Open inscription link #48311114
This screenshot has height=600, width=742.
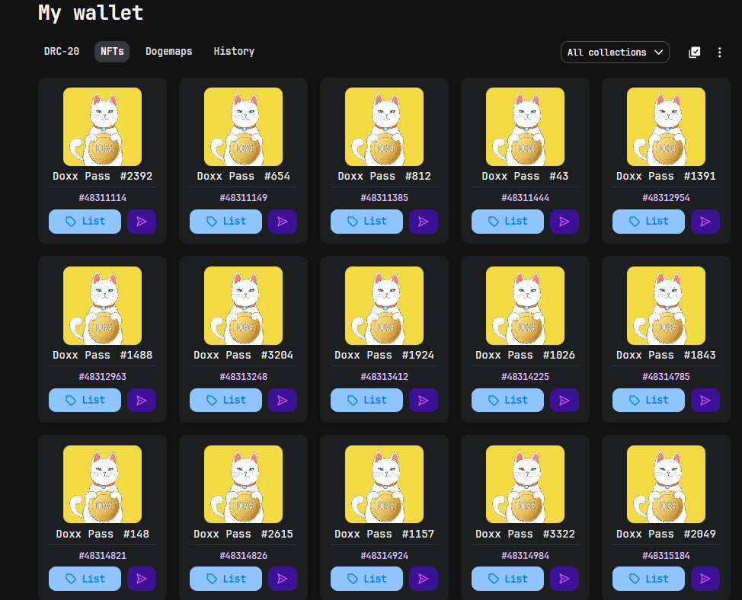pyautogui.click(x=102, y=198)
